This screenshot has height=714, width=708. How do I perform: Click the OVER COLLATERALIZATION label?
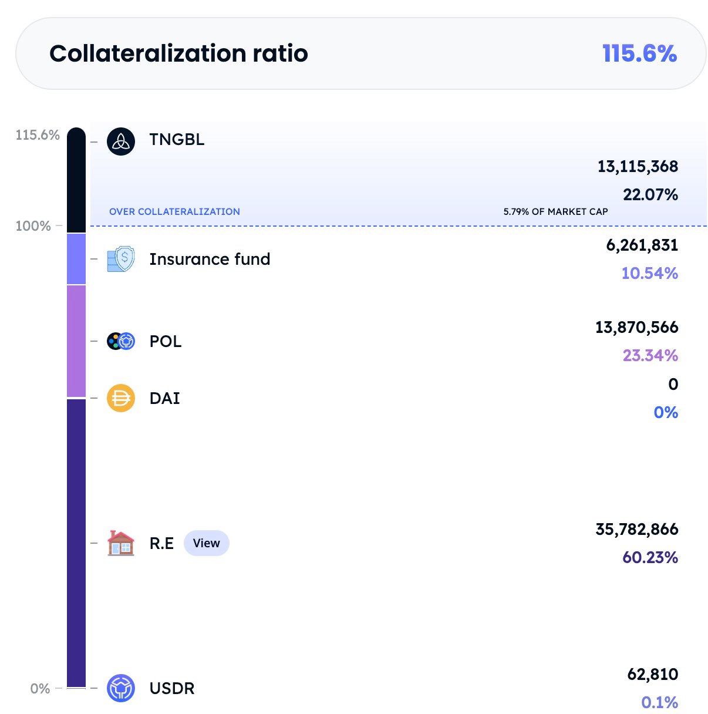(174, 211)
